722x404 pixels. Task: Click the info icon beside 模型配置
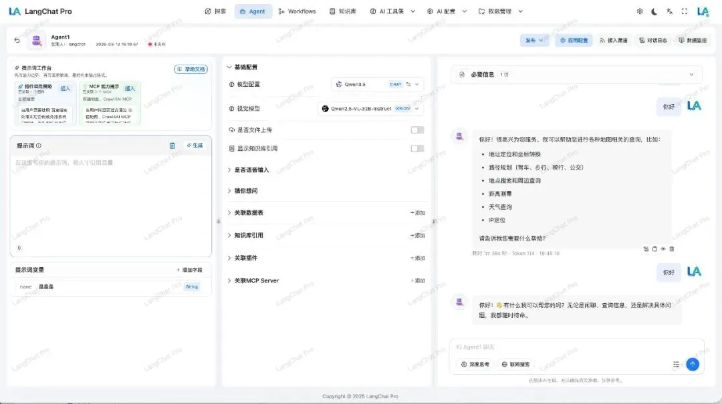point(231,84)
